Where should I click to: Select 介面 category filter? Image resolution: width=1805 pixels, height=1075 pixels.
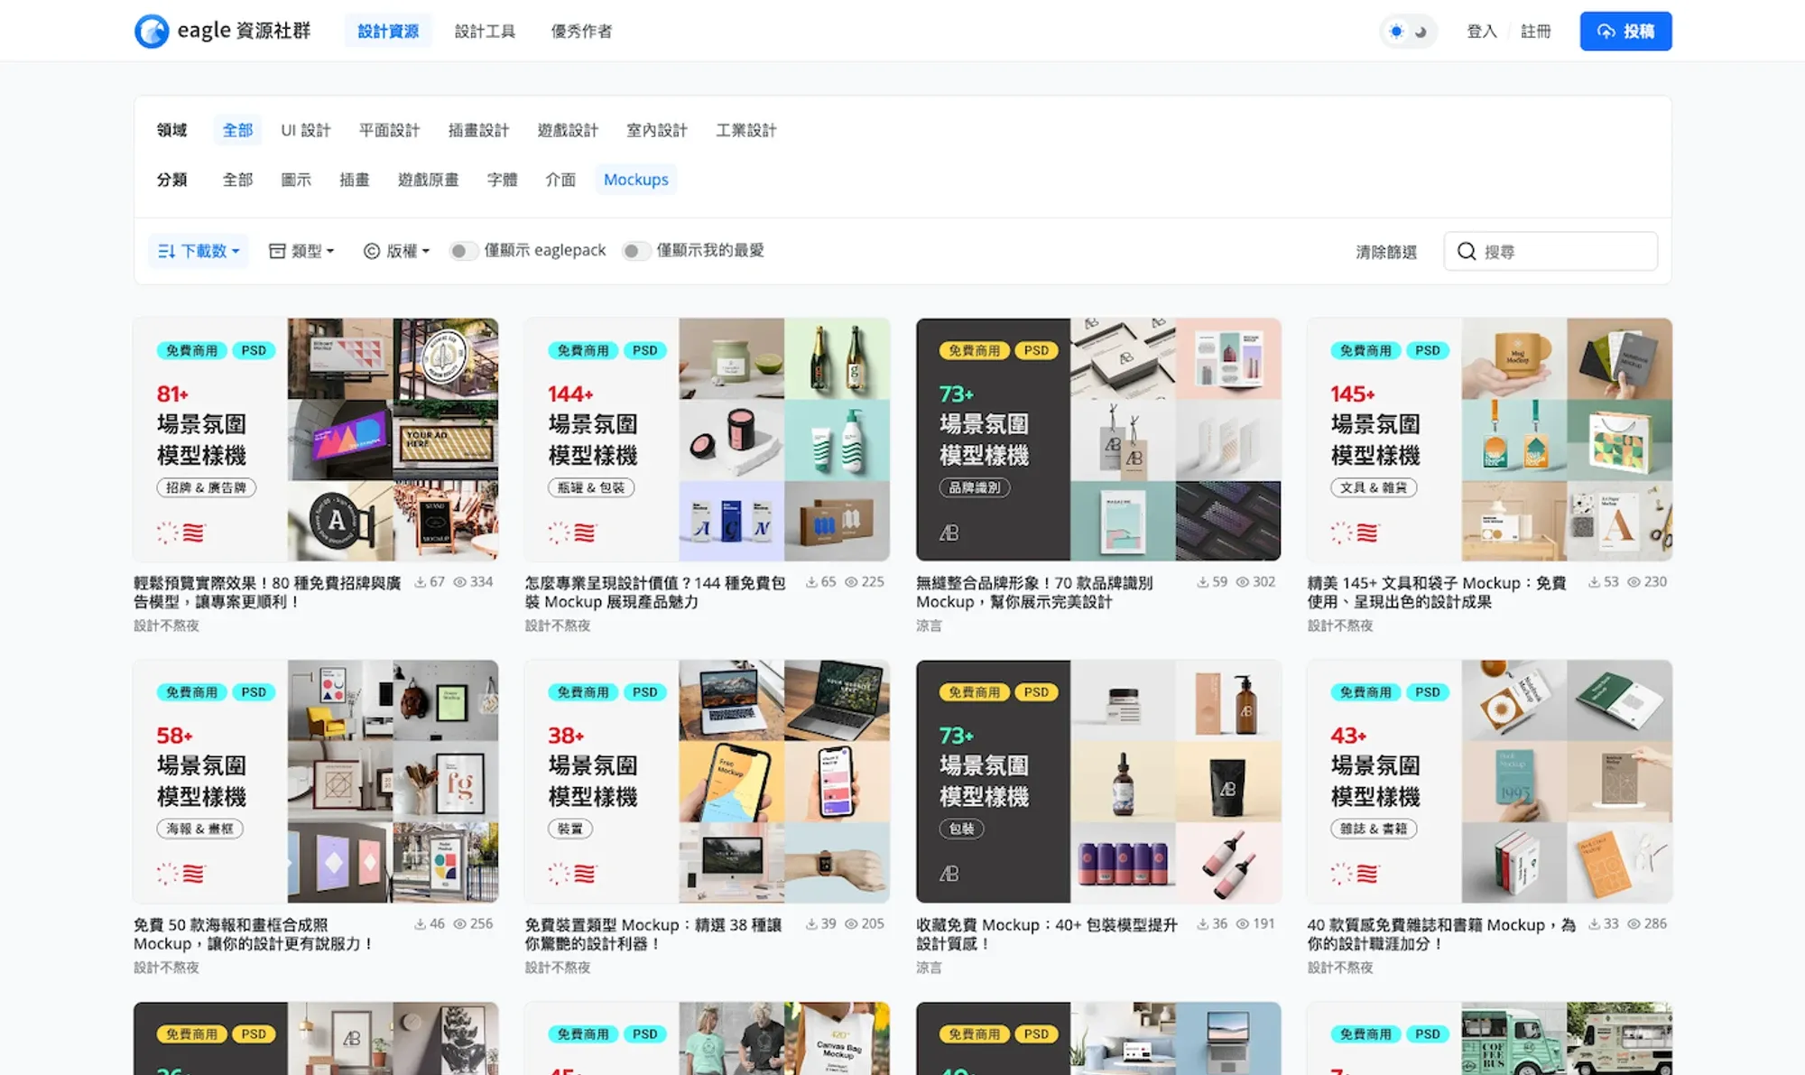point(560,180)
